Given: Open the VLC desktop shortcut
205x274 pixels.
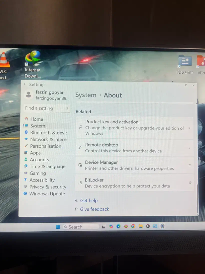Looking at the screenshot, I should 4,66.
